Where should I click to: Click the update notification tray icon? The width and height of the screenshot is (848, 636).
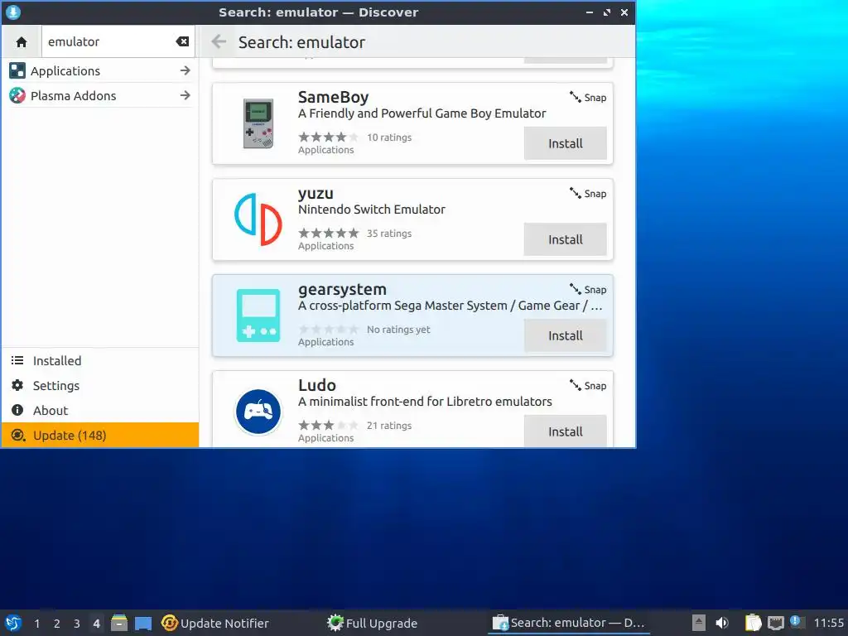tap(796, 622)
